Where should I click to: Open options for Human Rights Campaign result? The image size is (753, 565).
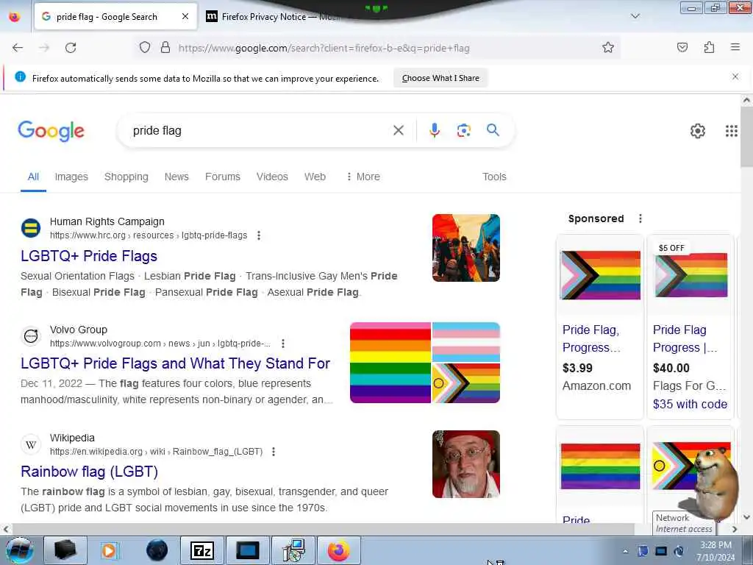click(x=259, y=235)
